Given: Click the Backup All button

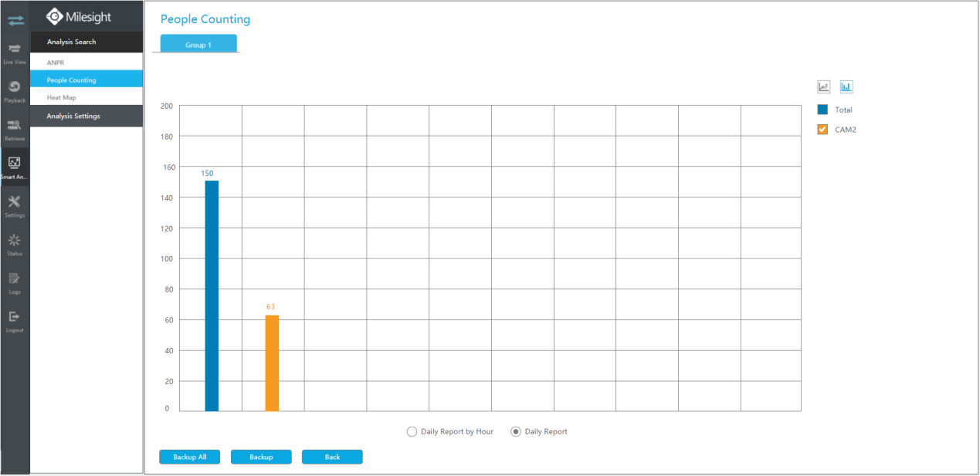Looking at the screenshot, I should (190, 457).
